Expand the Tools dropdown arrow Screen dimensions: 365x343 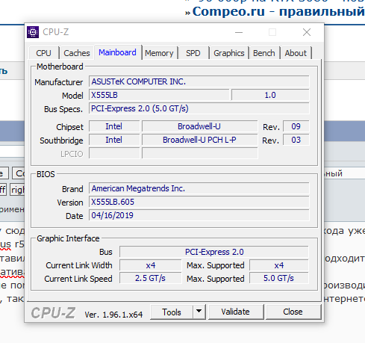click(x=199, y=312)
